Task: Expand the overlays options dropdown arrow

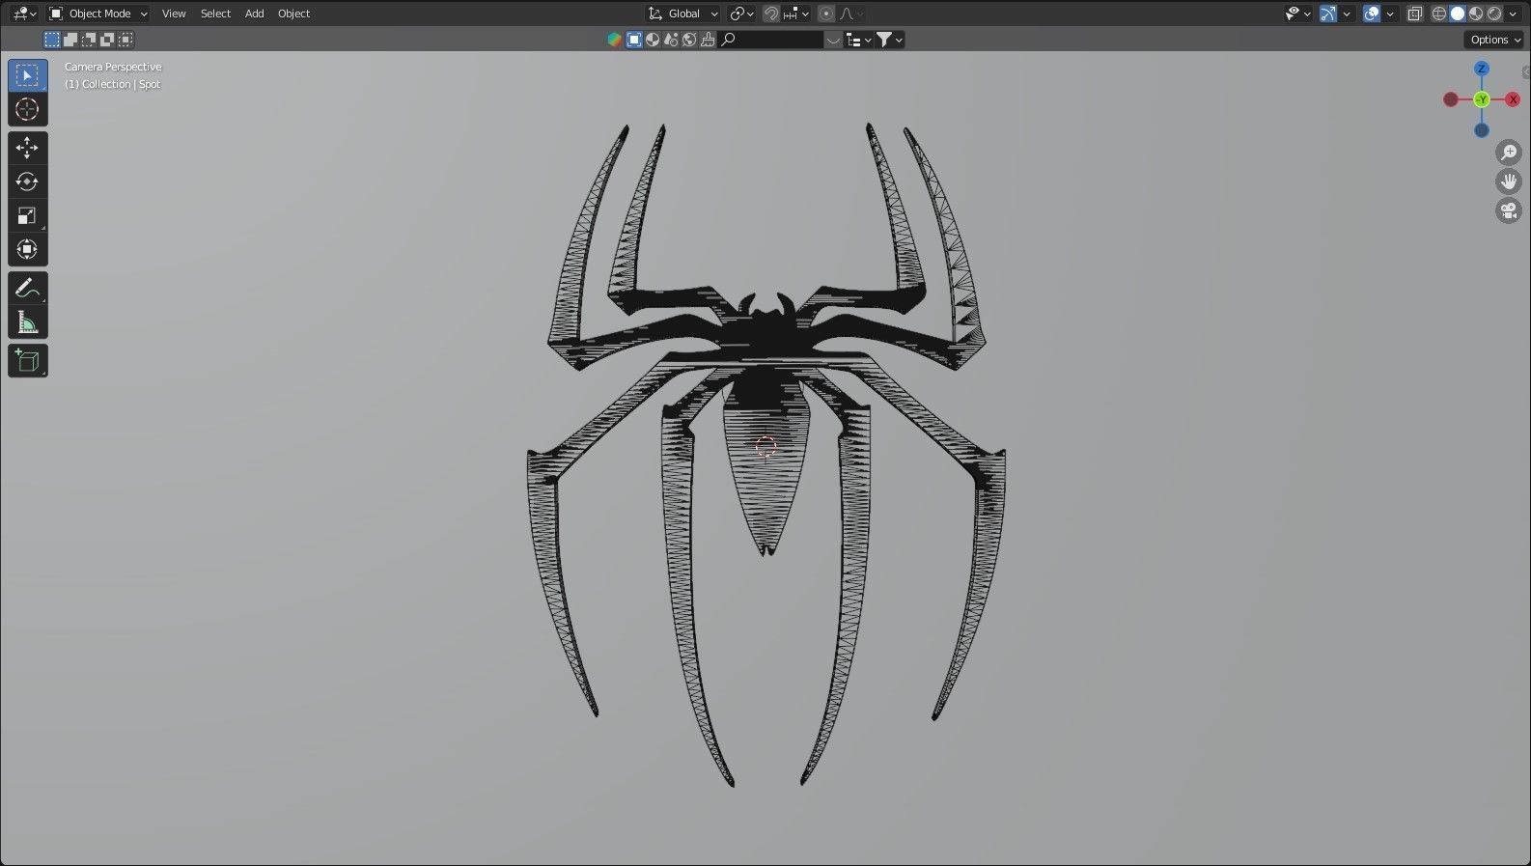Action: 1390,14
